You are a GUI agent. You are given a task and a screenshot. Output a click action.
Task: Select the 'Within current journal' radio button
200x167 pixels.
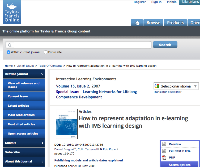click(8, 52)
